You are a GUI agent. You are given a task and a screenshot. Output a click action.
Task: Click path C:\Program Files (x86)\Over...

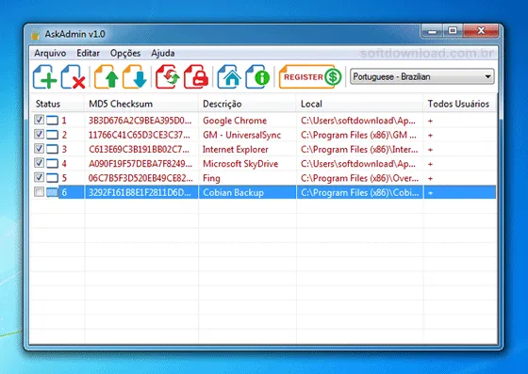coord(359,178)
